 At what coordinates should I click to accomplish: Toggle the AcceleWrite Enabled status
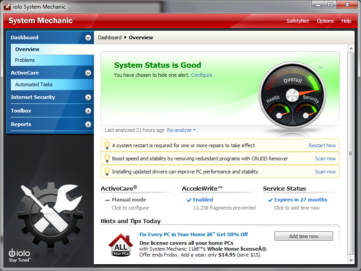203,200
